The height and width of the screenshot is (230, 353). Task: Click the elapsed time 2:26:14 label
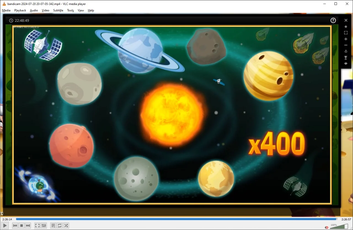[x=7, y=219]
